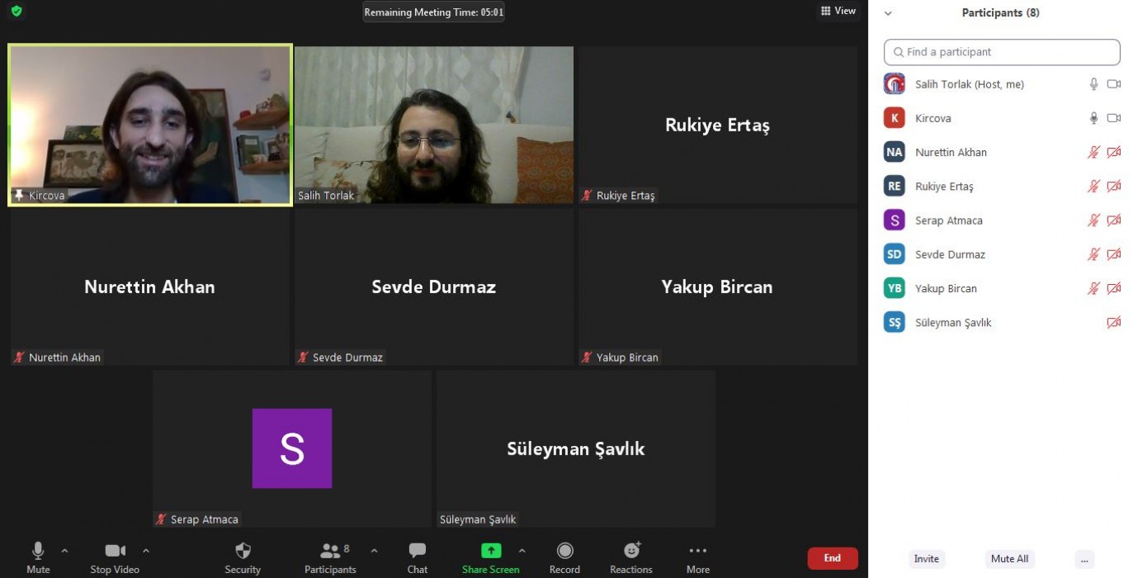Click the name 'Salih Torlak (Host, me)'
This screenshot has height=578, width=1133.
tap(970, 84)
